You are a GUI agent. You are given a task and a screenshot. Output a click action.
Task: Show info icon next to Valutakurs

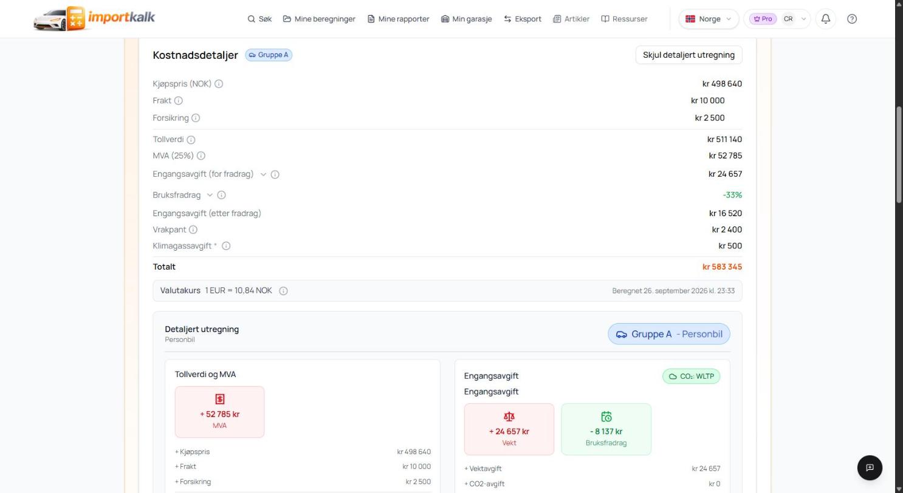coord(283,291)
